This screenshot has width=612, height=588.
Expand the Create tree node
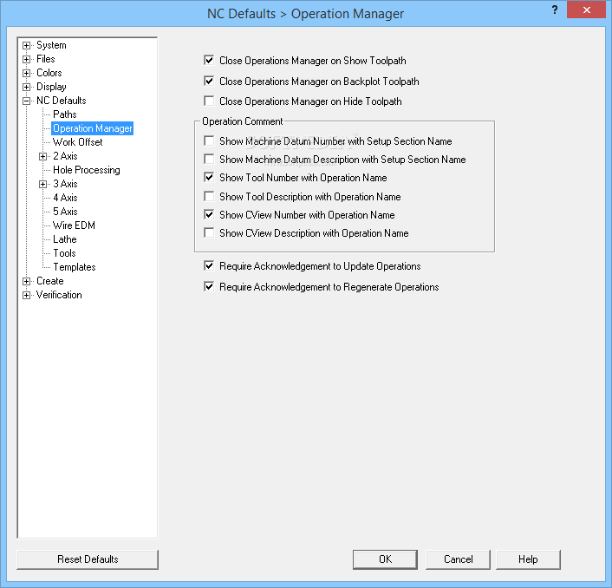[x=26, y=281]
